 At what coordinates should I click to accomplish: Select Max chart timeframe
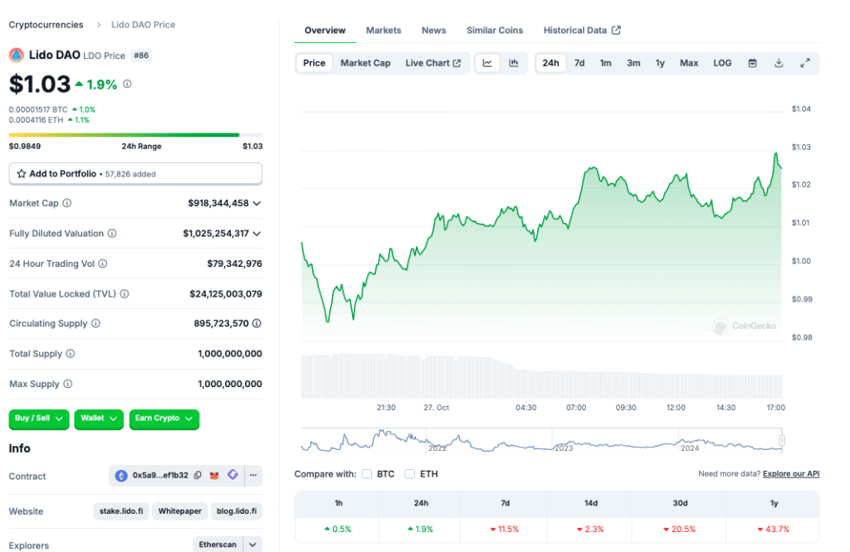(x=689, y=63)
